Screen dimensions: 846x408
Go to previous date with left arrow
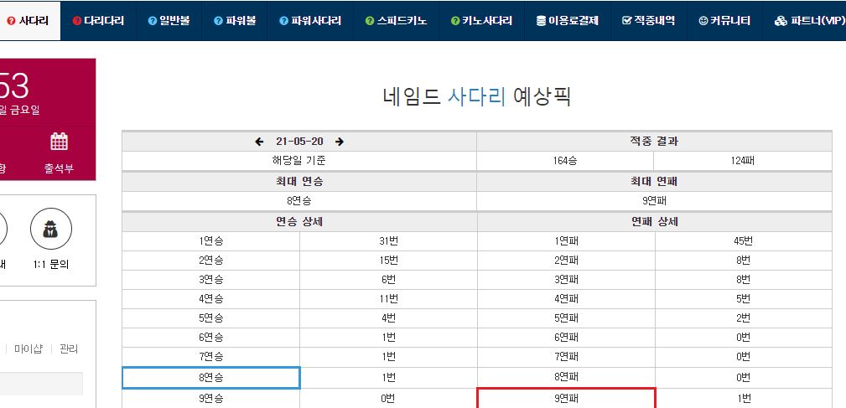(260, 142)
